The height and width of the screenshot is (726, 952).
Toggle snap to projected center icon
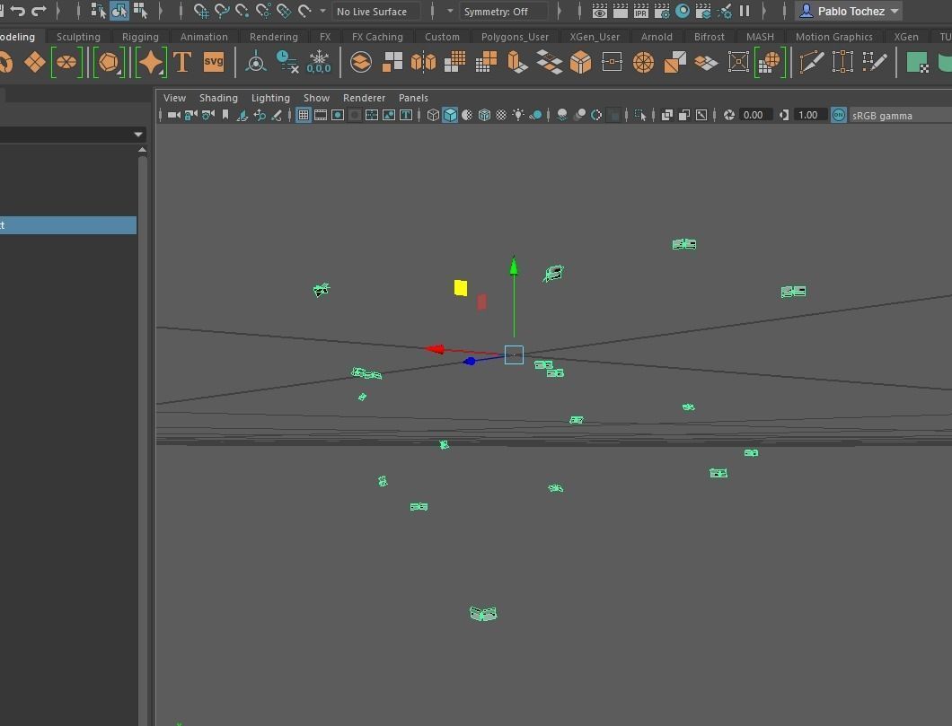click(263, 10)
